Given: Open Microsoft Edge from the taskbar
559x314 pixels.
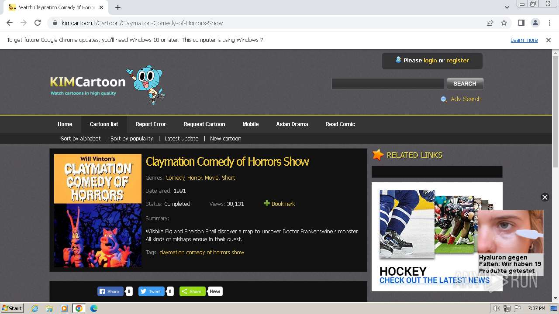Looking at the screenshot, I should coord(94,308).
